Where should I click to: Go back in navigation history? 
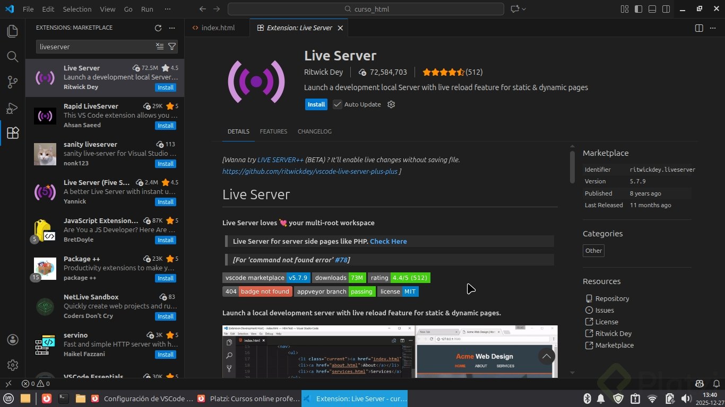pos(203,9)
